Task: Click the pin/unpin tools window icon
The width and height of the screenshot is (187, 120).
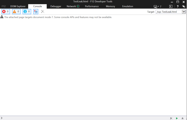Action: click(x=184, y=6)
